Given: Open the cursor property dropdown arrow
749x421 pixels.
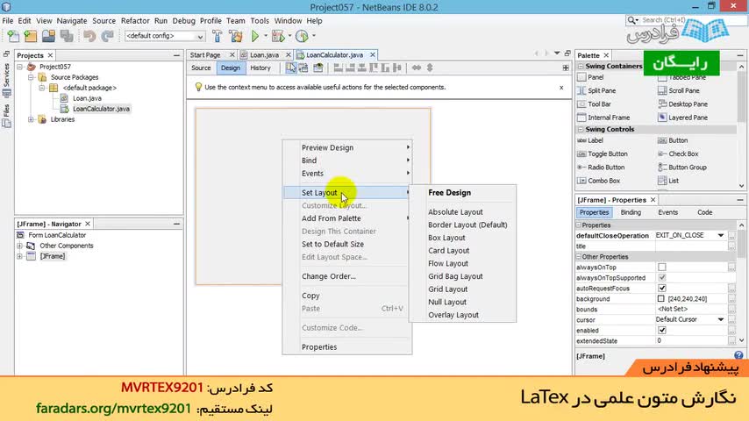Looking at the screenshot, I should 720,319.
